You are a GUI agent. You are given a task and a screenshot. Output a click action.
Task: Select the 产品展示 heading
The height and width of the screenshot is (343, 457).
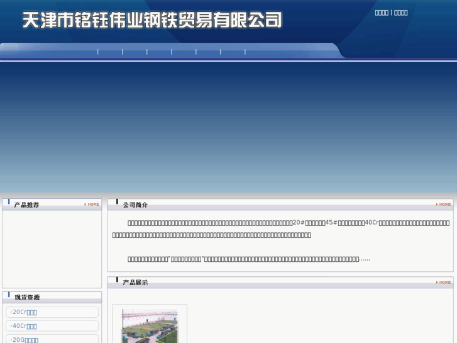pos(135,283)
